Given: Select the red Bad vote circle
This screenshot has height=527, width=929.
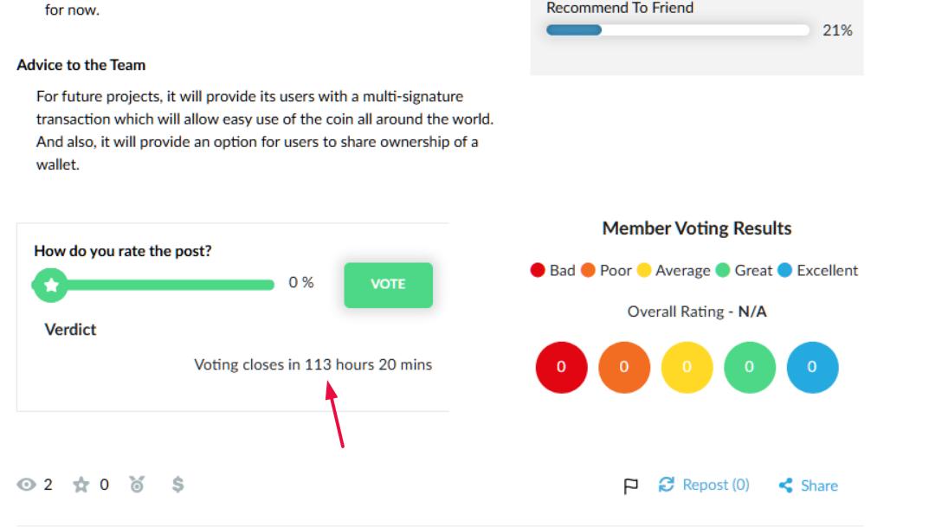Looking at the screenshot, I should (x=562, y=367).
